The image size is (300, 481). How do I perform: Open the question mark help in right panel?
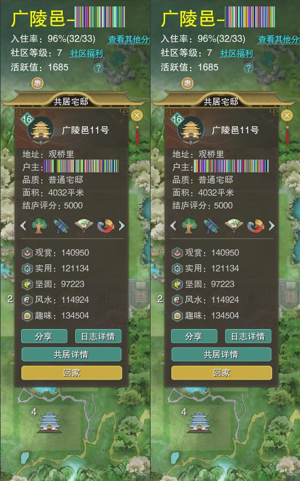point(248,68)
